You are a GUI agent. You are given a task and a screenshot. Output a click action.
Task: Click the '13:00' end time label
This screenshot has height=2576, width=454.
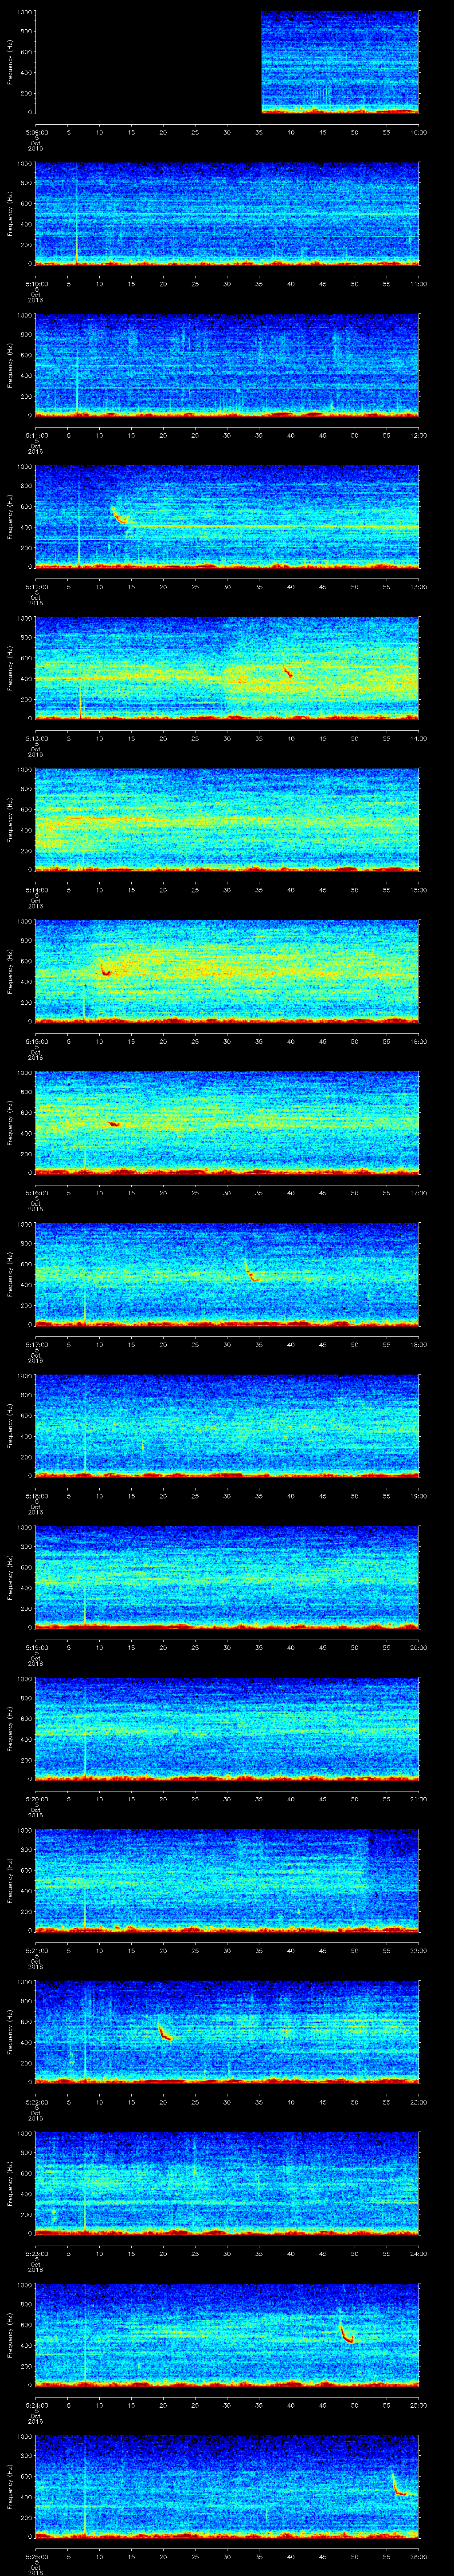click(x=418, y=587)
